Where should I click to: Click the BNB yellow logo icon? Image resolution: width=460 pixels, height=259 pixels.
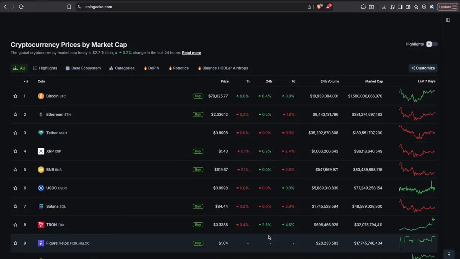coord(41,169)
